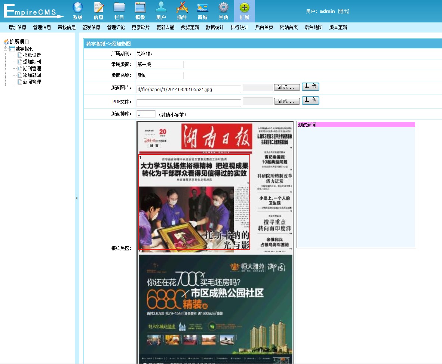Open 管理评论 menu item

116,27
